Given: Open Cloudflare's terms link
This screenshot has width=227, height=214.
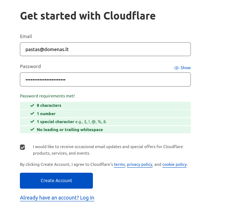Looking at the screenshot, I should [119, 164].
